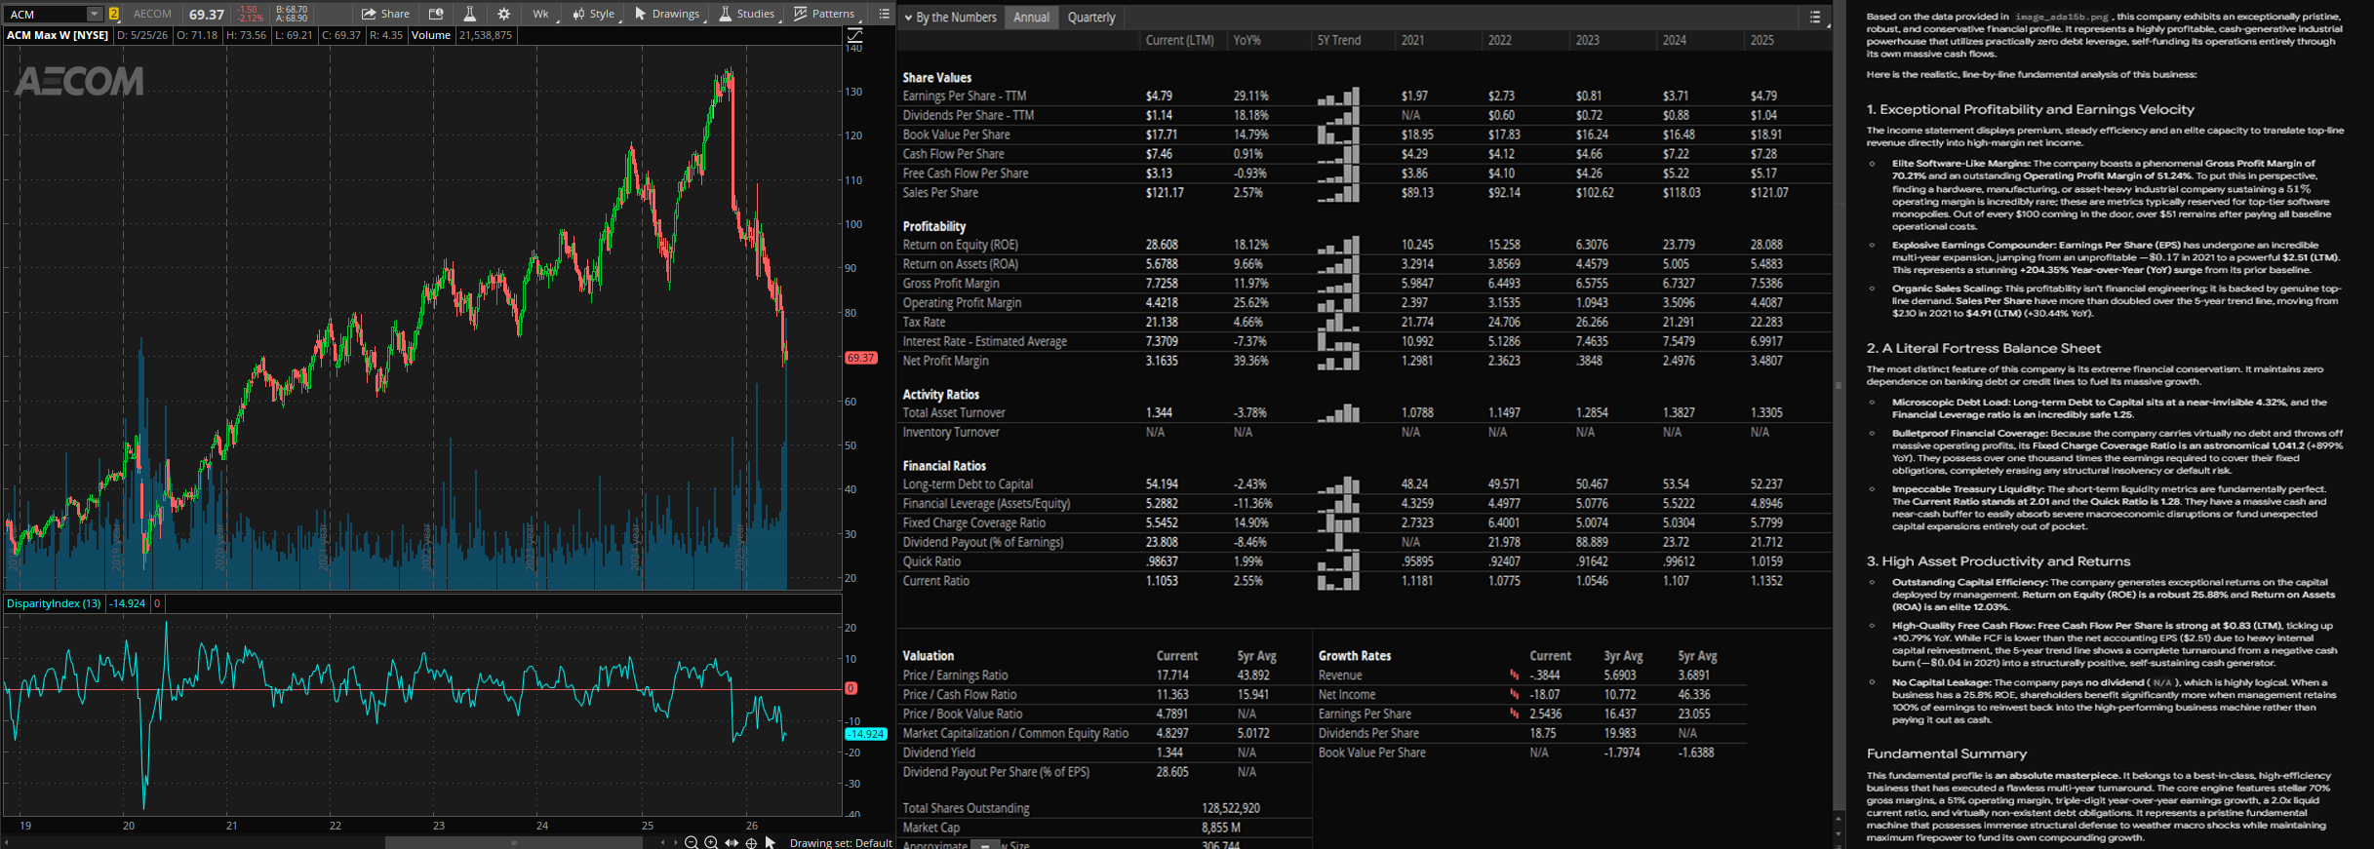Image resolution: width=2374 pixels, height=849 pixels.
Task: Open the Patterns button
Action: pyautogui.click(x=826, y=14)
